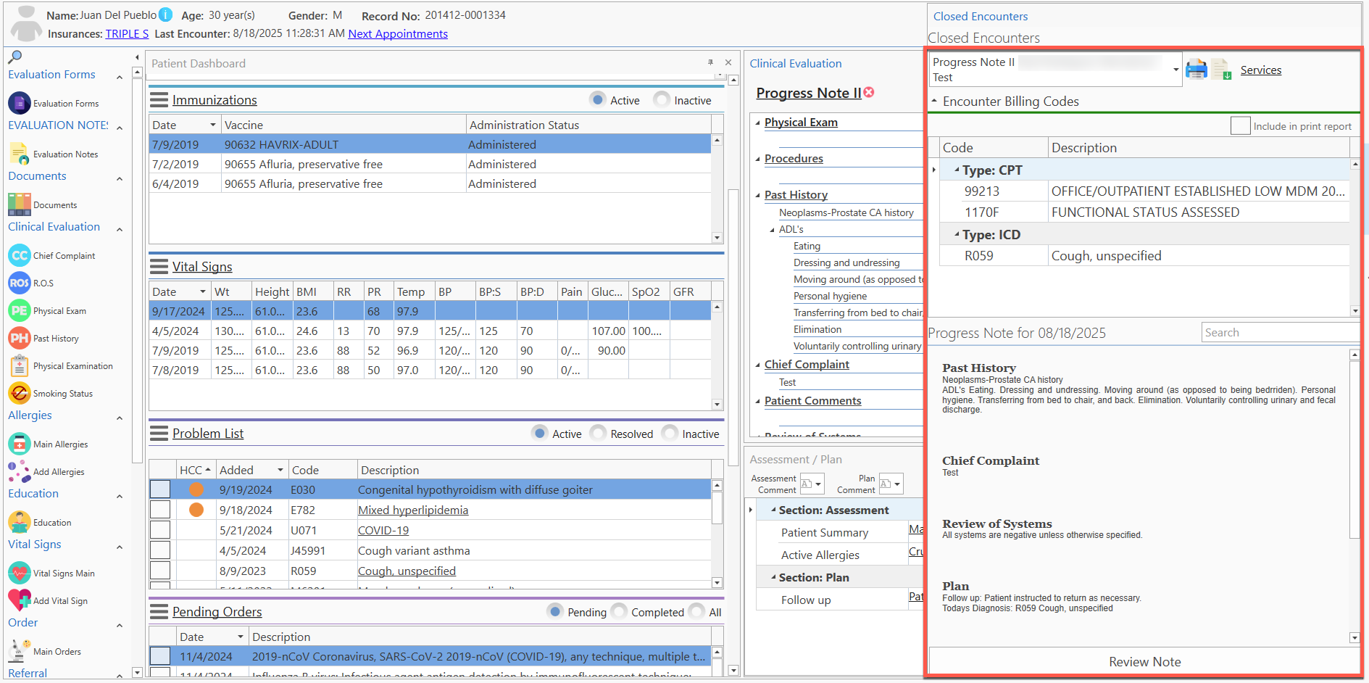Select Patient Comments tree item

pos(813,400)
